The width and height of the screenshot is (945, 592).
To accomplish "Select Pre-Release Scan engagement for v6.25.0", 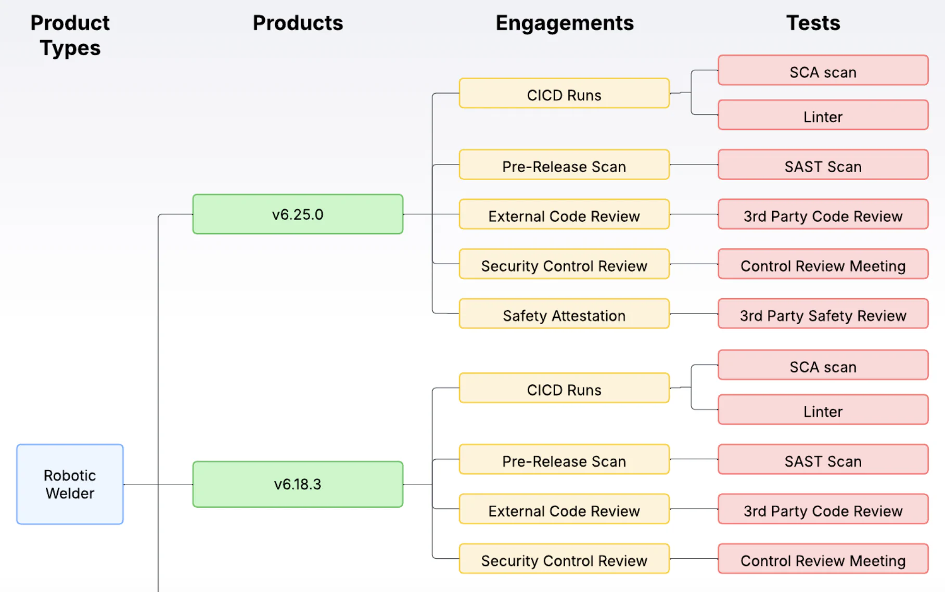I will [564, 166].
